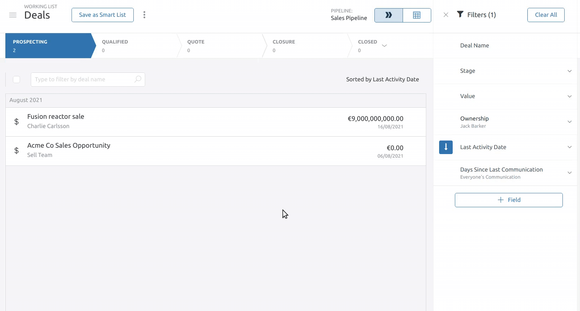Open the Closed stage dropdown chevron
The image size is (580, 311).
click(384, 46)
